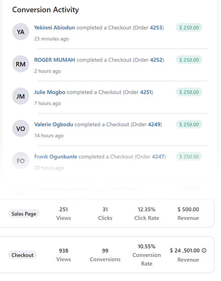Click the $250.00 badge for Yekinni Abiodun
Image resolution: width=221 pixels, height=281 pixels.
(189, 27)
